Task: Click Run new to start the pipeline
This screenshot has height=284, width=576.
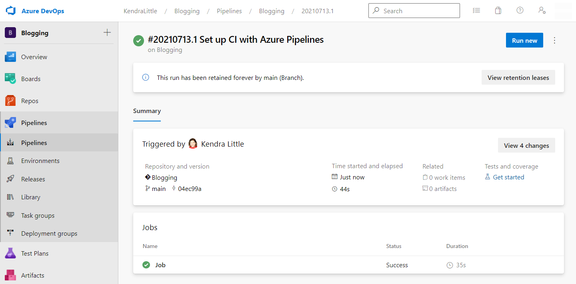Action: 524,40
